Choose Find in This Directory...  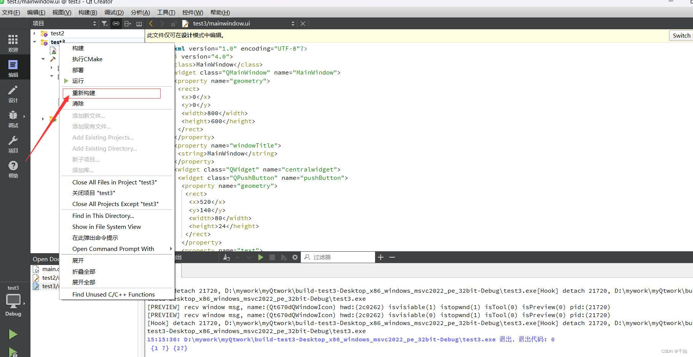[x=117, y=216]
